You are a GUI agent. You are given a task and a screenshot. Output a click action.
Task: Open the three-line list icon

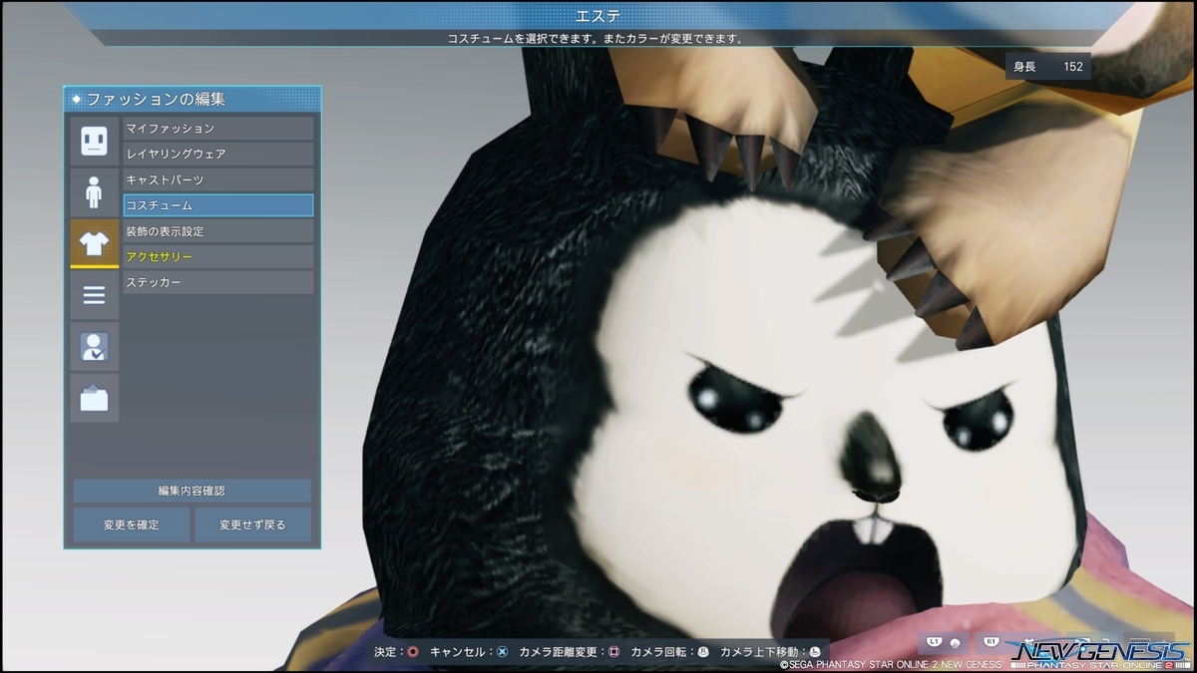click(94, 295)
